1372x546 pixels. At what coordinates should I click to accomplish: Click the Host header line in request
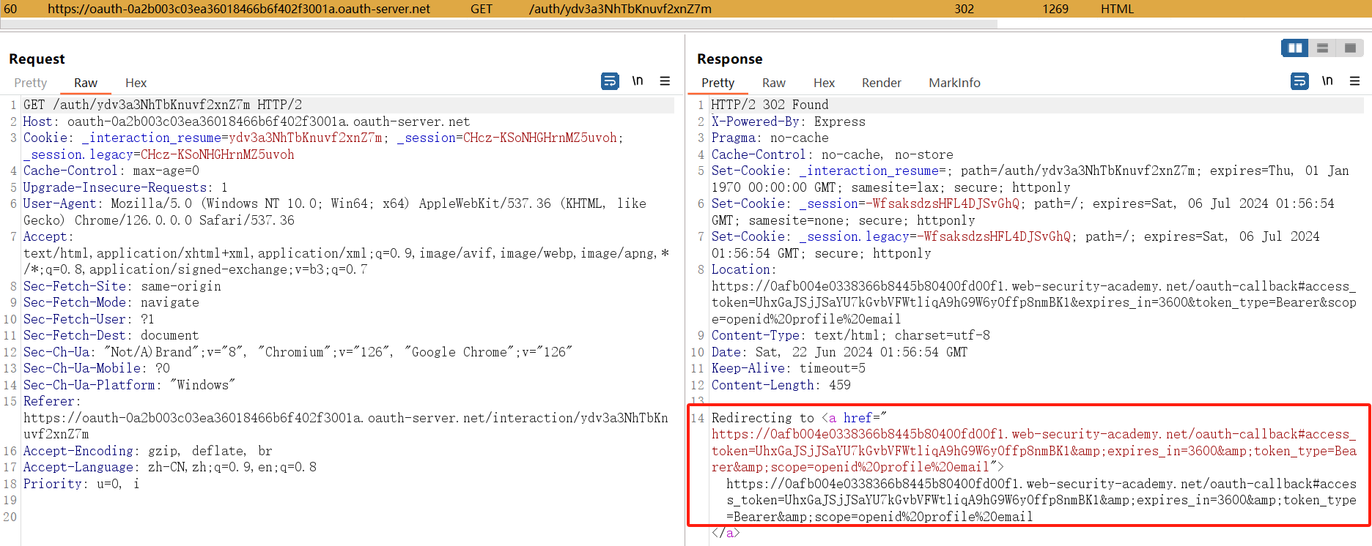click(246, 121)
